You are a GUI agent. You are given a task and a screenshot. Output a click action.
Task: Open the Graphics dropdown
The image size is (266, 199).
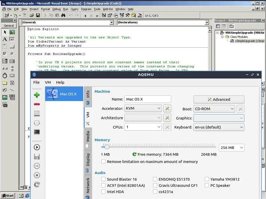coord(219,118)
